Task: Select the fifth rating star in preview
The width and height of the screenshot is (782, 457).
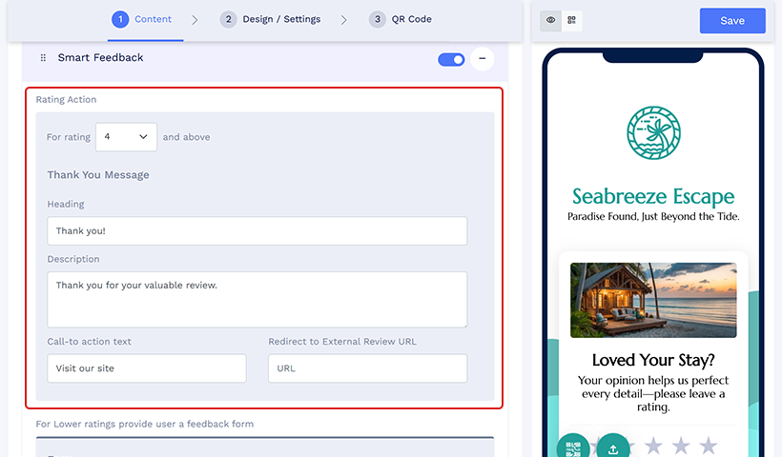Action: [x=708, y=445]
